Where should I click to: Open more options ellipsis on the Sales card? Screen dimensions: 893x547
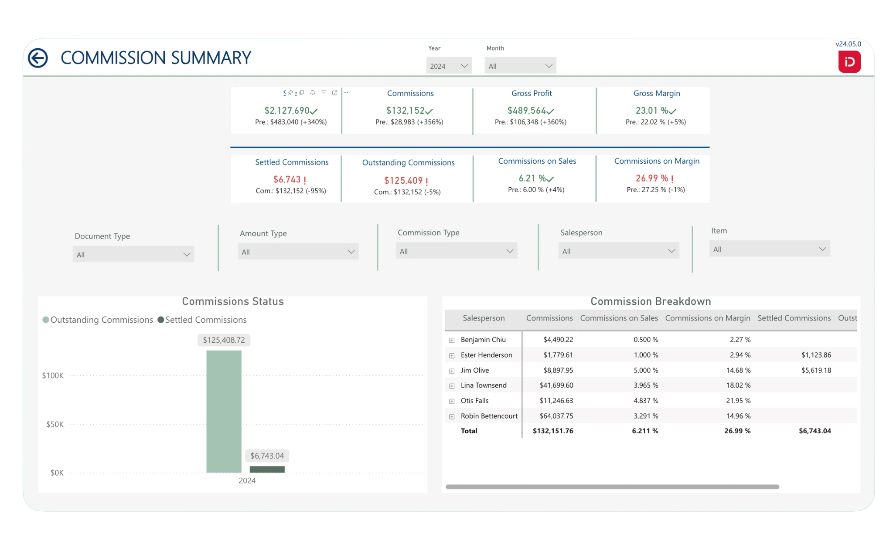click(346, 92)
